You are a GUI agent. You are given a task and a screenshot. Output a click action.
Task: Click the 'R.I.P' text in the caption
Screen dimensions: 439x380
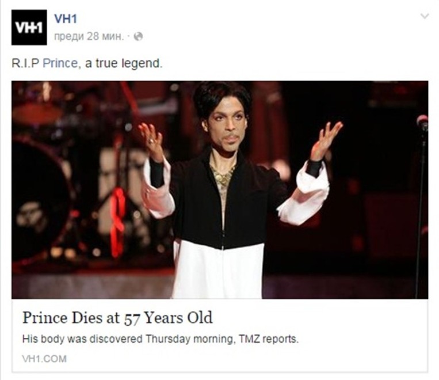[25, 63]
